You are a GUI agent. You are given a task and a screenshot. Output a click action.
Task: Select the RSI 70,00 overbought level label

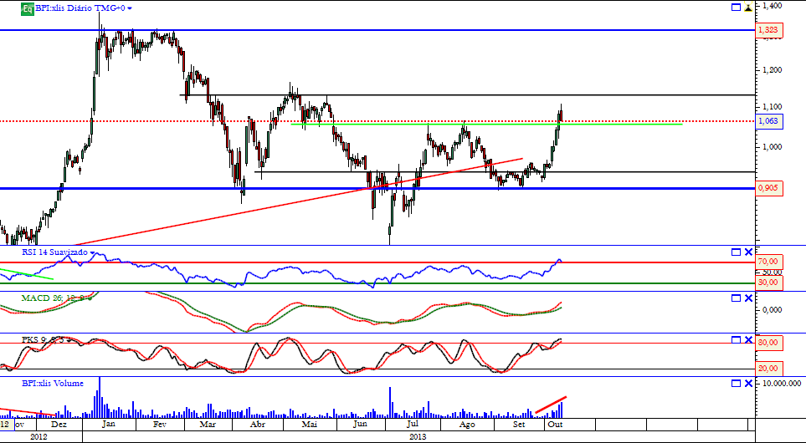(x=768, y=262)
